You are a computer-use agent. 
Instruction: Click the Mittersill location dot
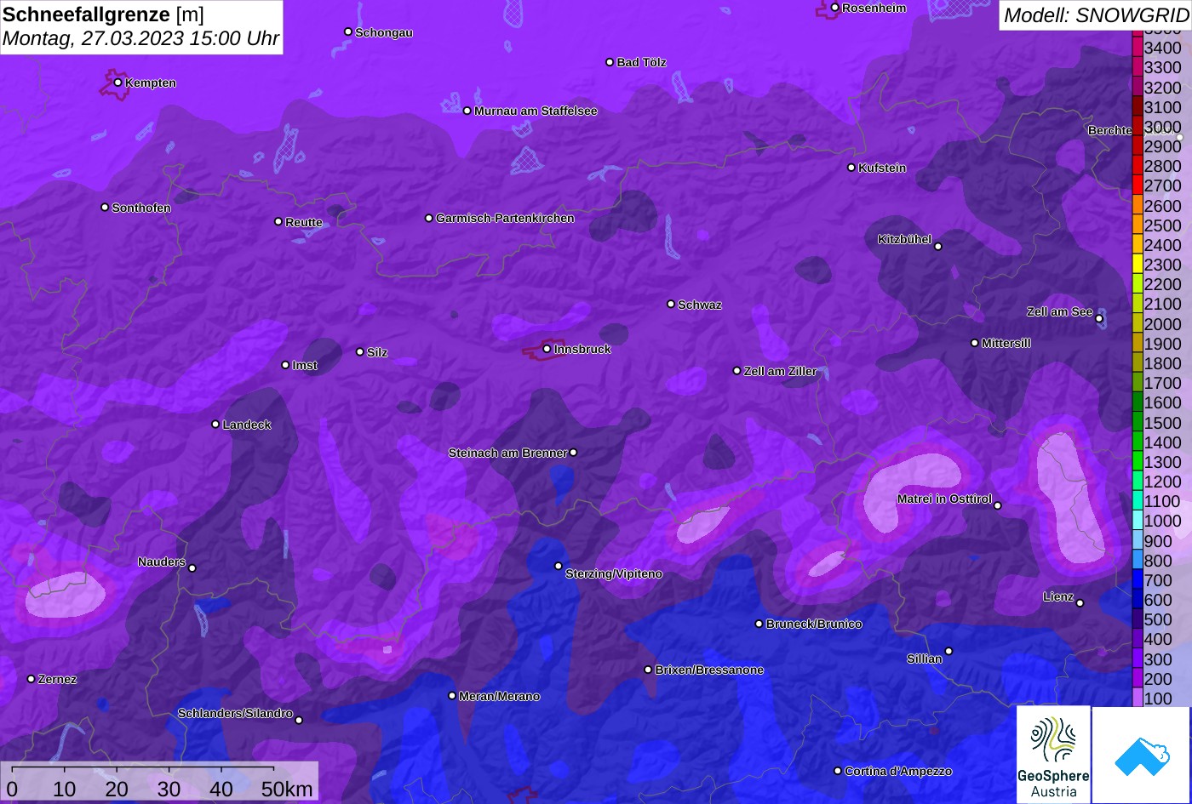click(975, 343)
